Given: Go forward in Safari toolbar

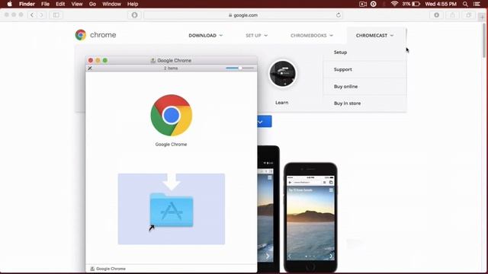Looking at the screenshot, I should tap(41, 15).
